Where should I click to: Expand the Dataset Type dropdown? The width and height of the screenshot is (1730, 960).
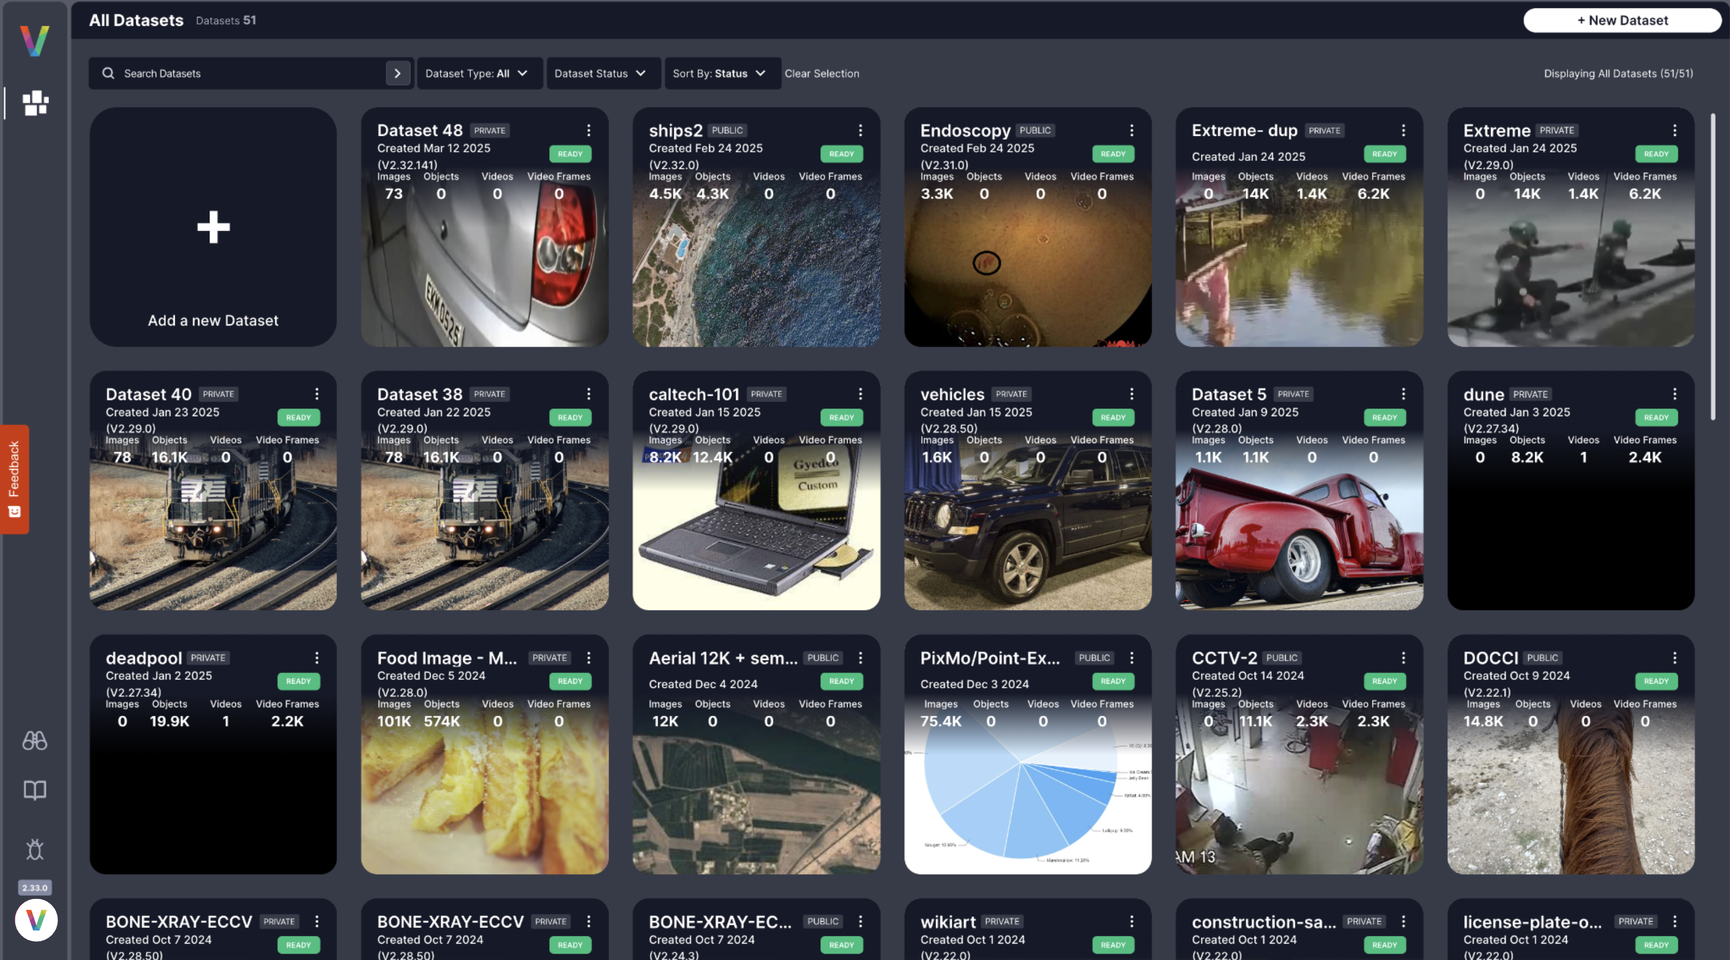click(x=480, y=73)
